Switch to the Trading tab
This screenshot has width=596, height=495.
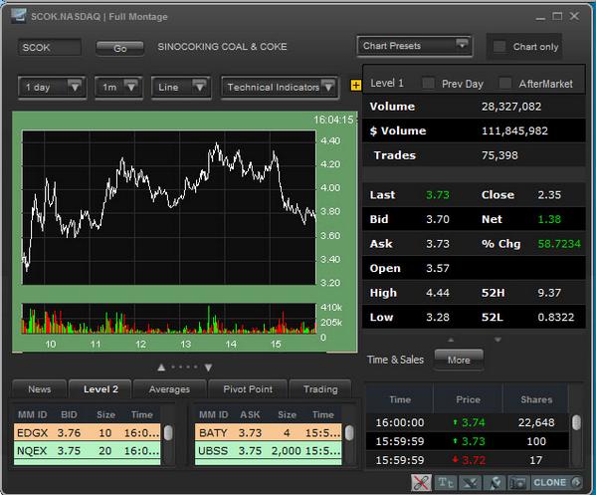pyautogui.click(x=320, y=389)
